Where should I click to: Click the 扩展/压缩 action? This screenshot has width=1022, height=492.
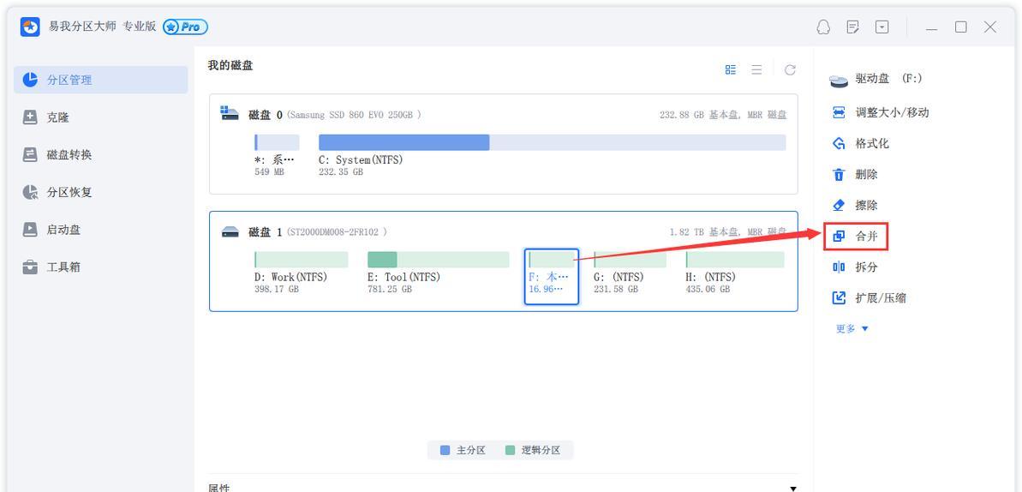[x=870, y=298]
